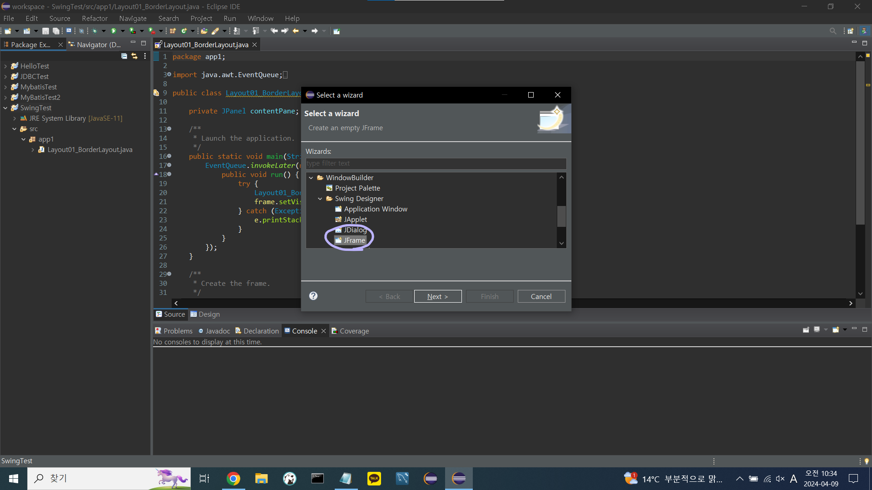The image size is (872, 490).
Task: Open the Navigate menu
Action: 133,19
